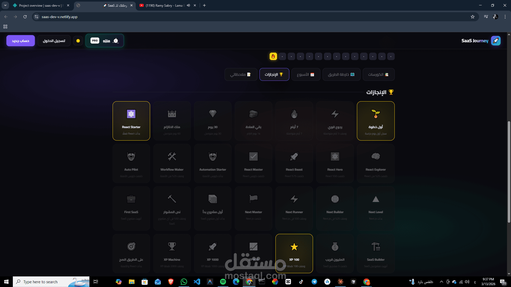Image resolution: width=511 pixels, height=287 pixels.
Task: Open the مثله PRO timer widget
Action: [x=105, y=41]
